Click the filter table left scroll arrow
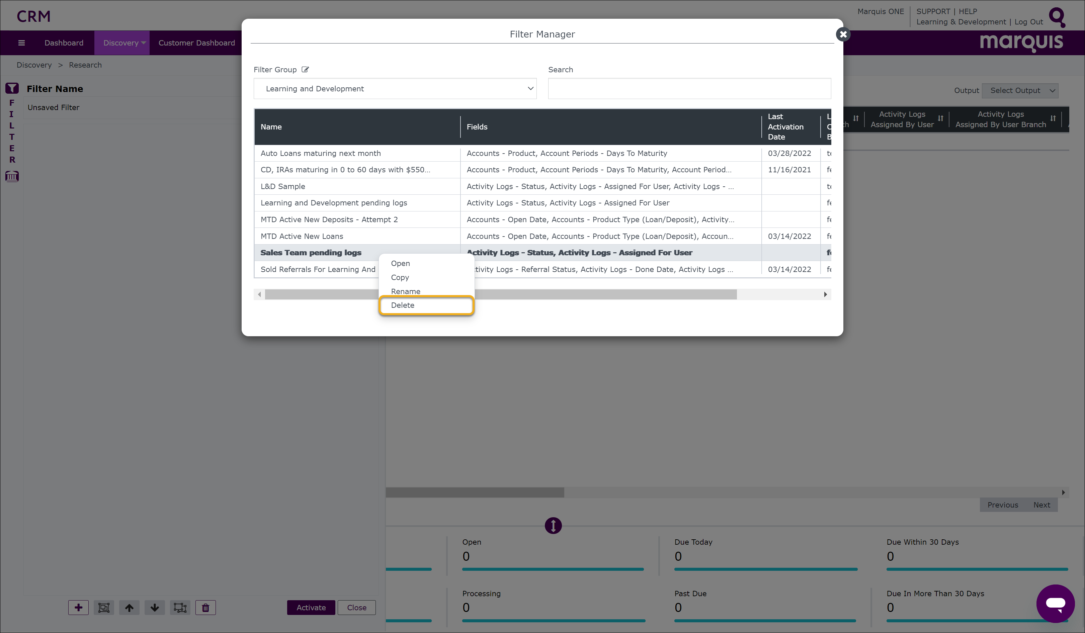Viewport: 1085px width, 633px height. click(259, 294)
